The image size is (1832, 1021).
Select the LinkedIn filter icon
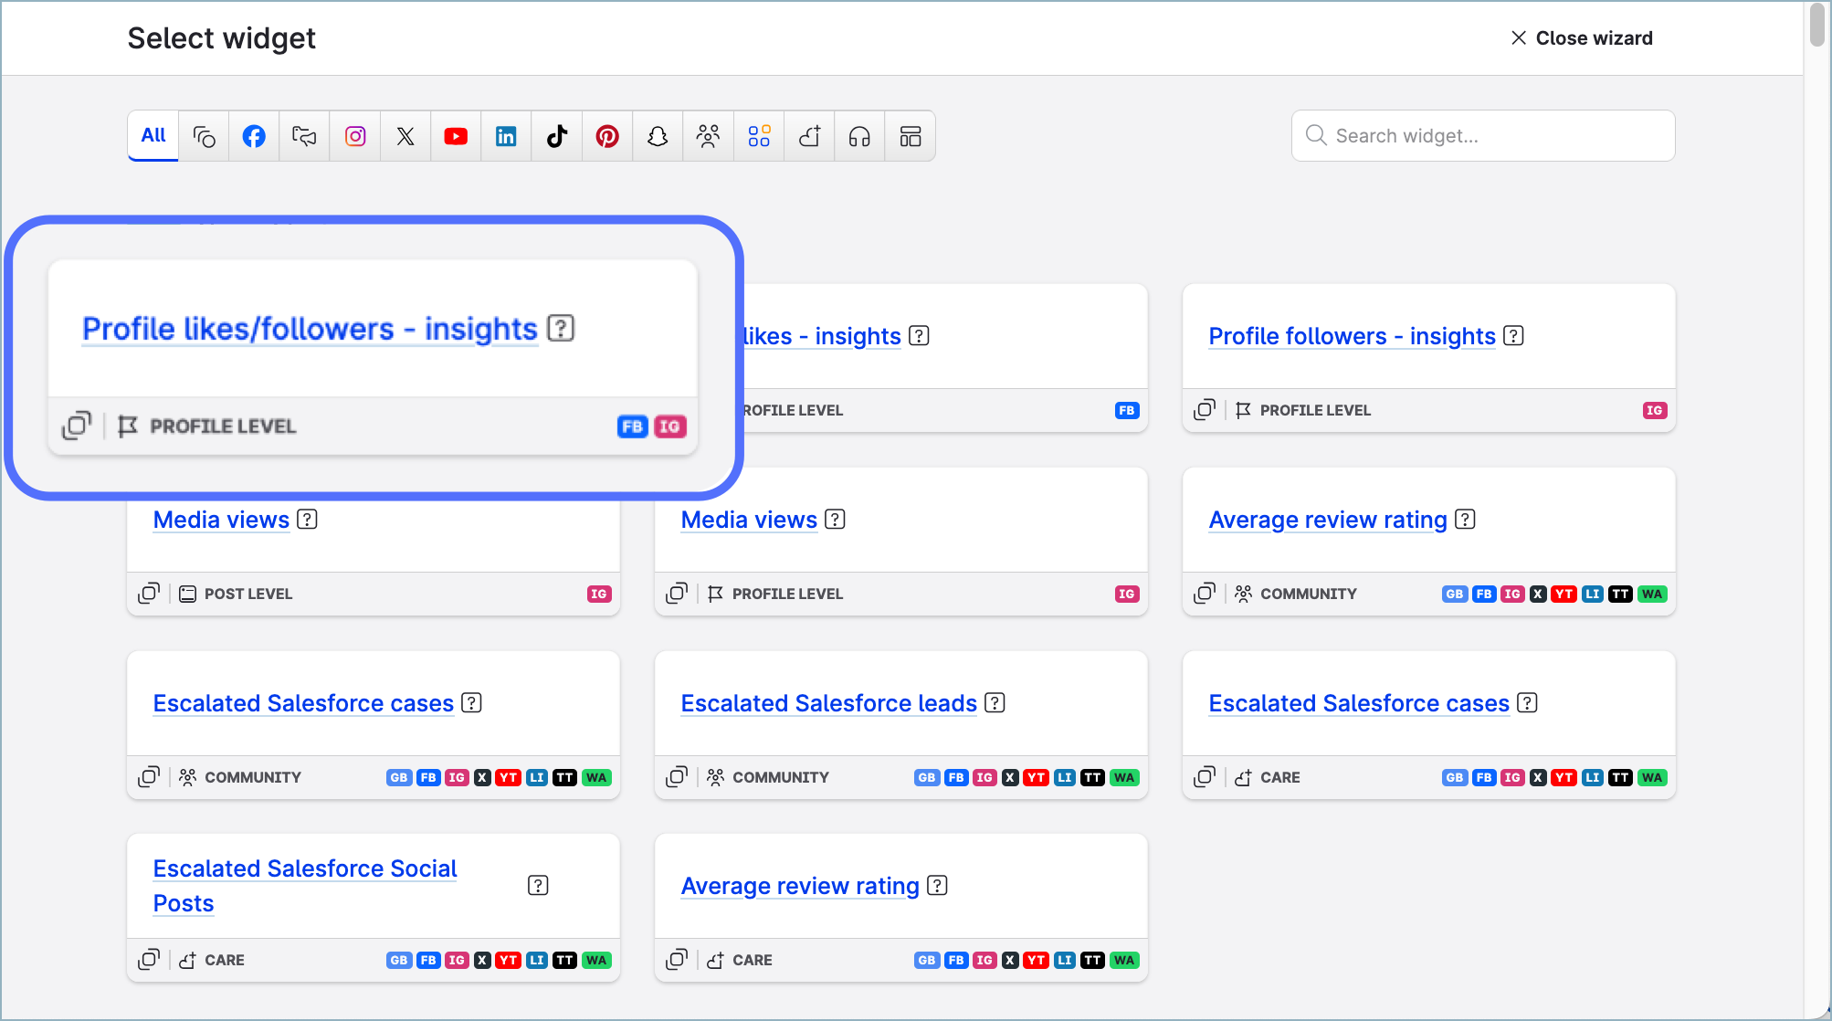pos(506,136)
